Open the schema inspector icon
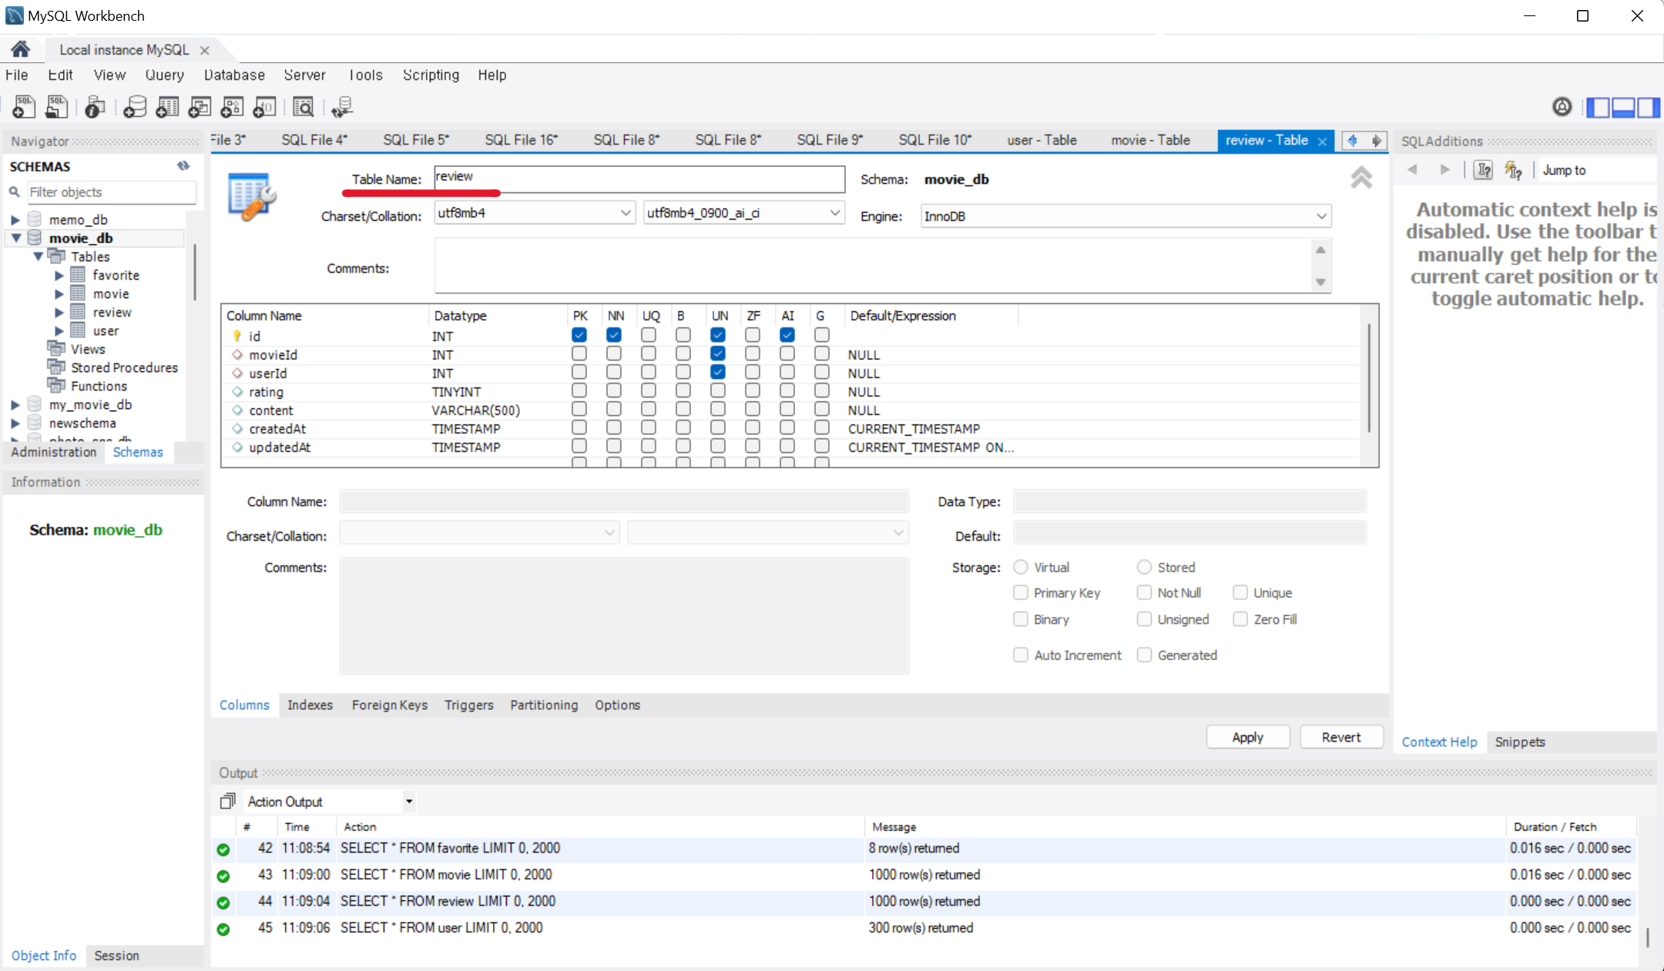Image resolution: width=1664 pixels, height=971 pixels. click(x=95, y=106)
